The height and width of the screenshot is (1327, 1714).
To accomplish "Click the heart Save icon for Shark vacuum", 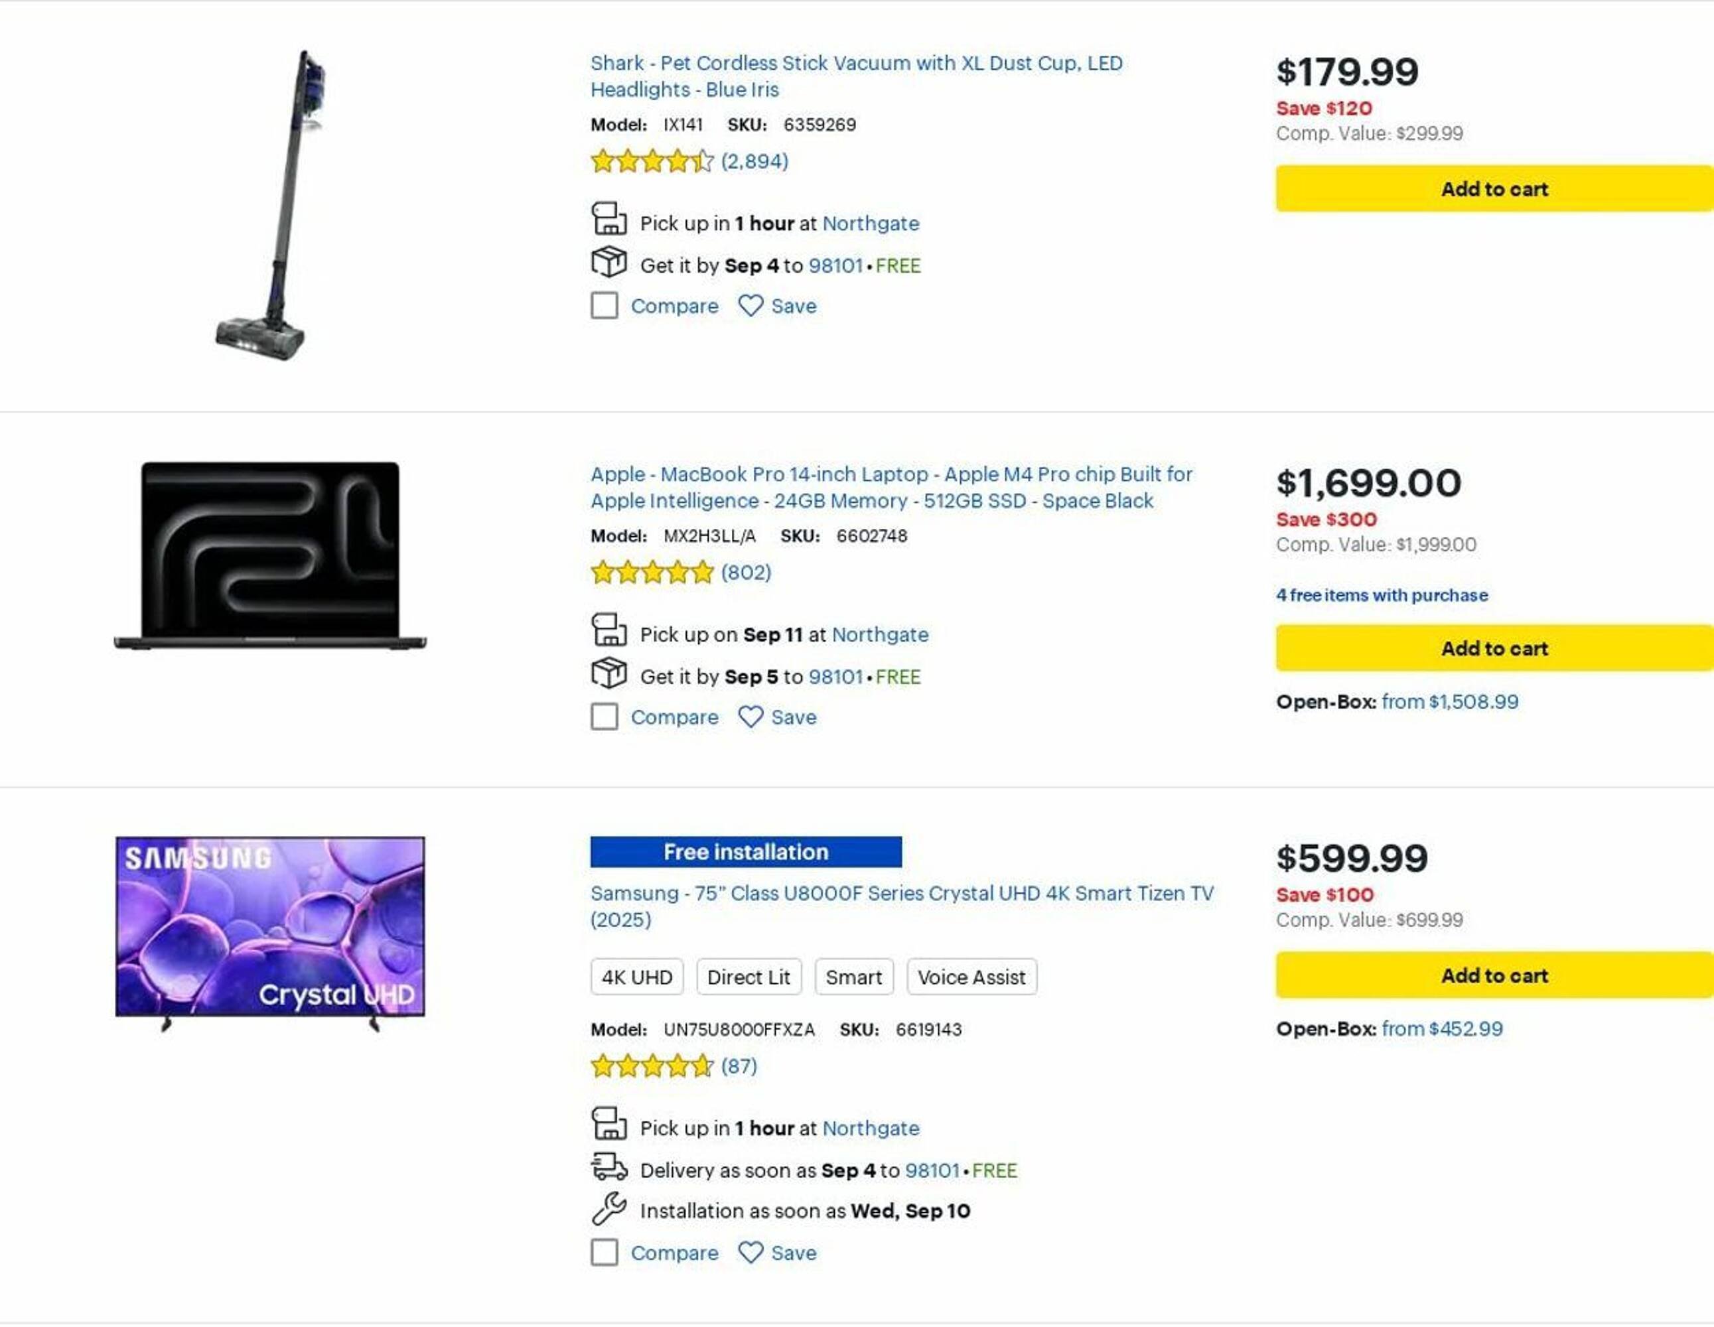I will (750, 306).
